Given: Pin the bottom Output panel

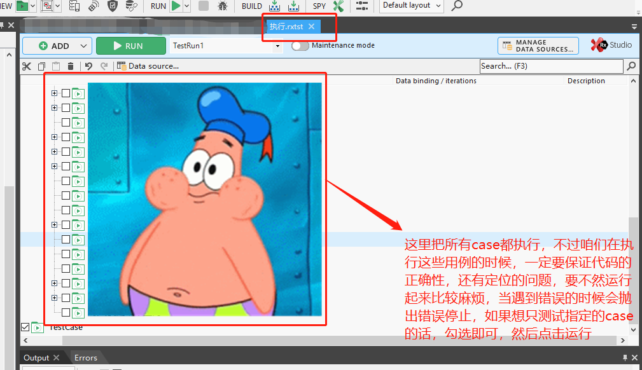Looking at the screenshot, I should tap(625, 358).
